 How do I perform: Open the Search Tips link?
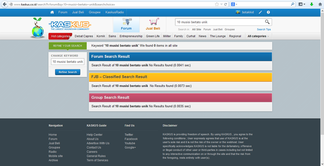coord(264,30)
